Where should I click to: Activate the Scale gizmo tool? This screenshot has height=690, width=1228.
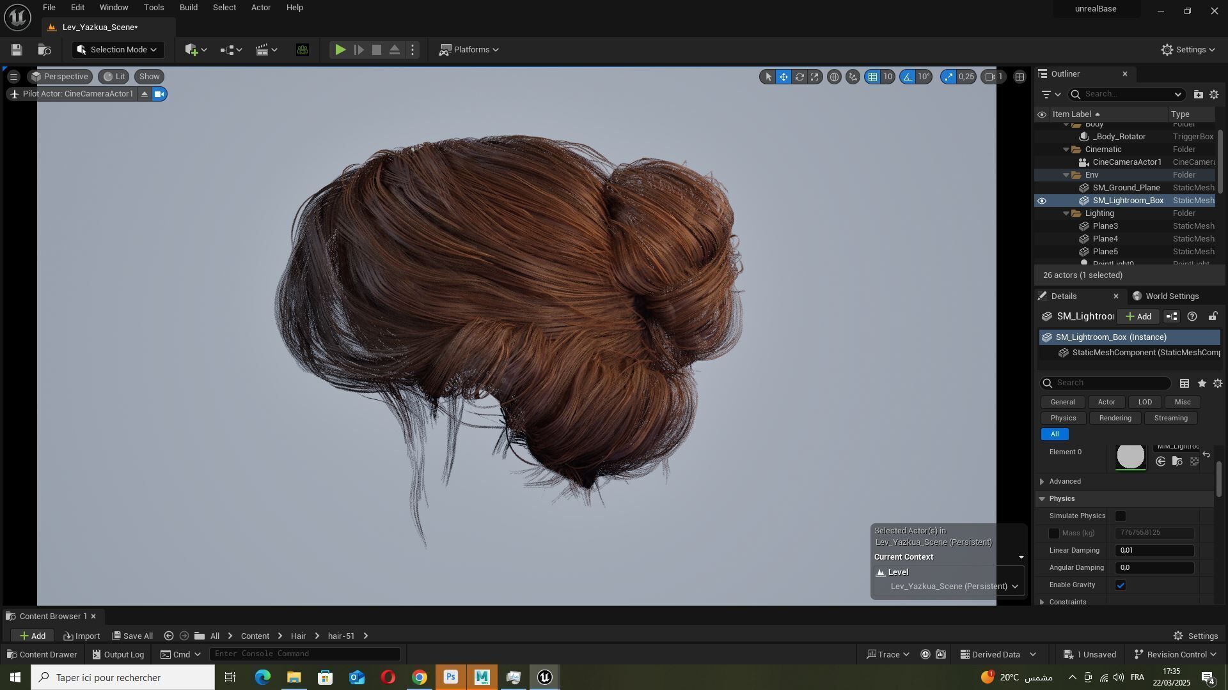pyautogui.click(x=814, y=77)
